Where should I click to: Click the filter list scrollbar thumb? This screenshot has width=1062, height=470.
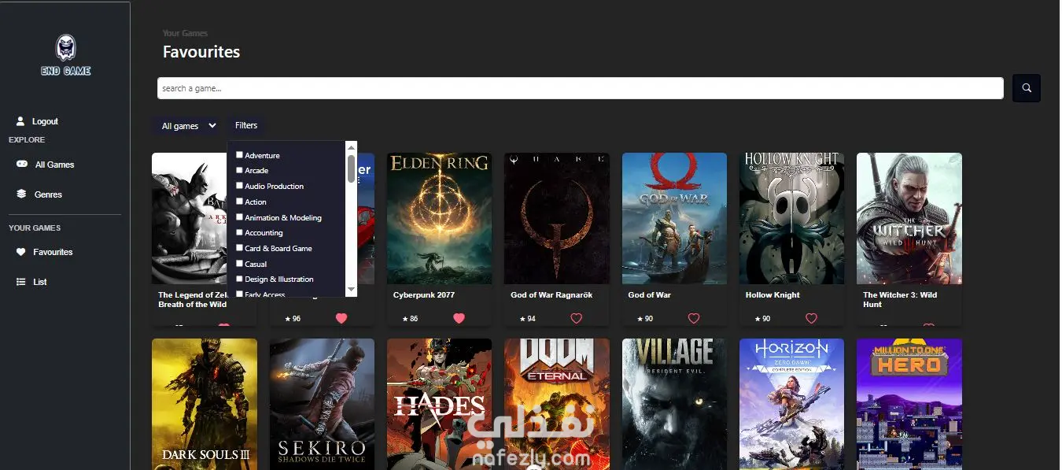coord(351,168)
